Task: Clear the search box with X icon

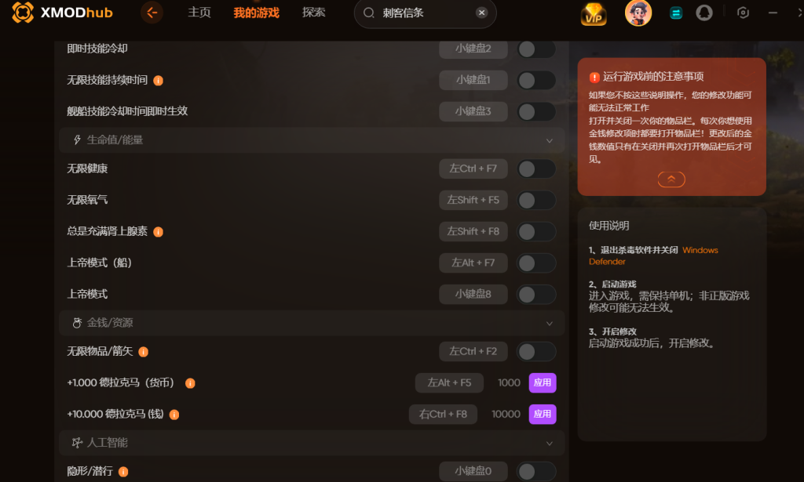Action: [481, 13]
